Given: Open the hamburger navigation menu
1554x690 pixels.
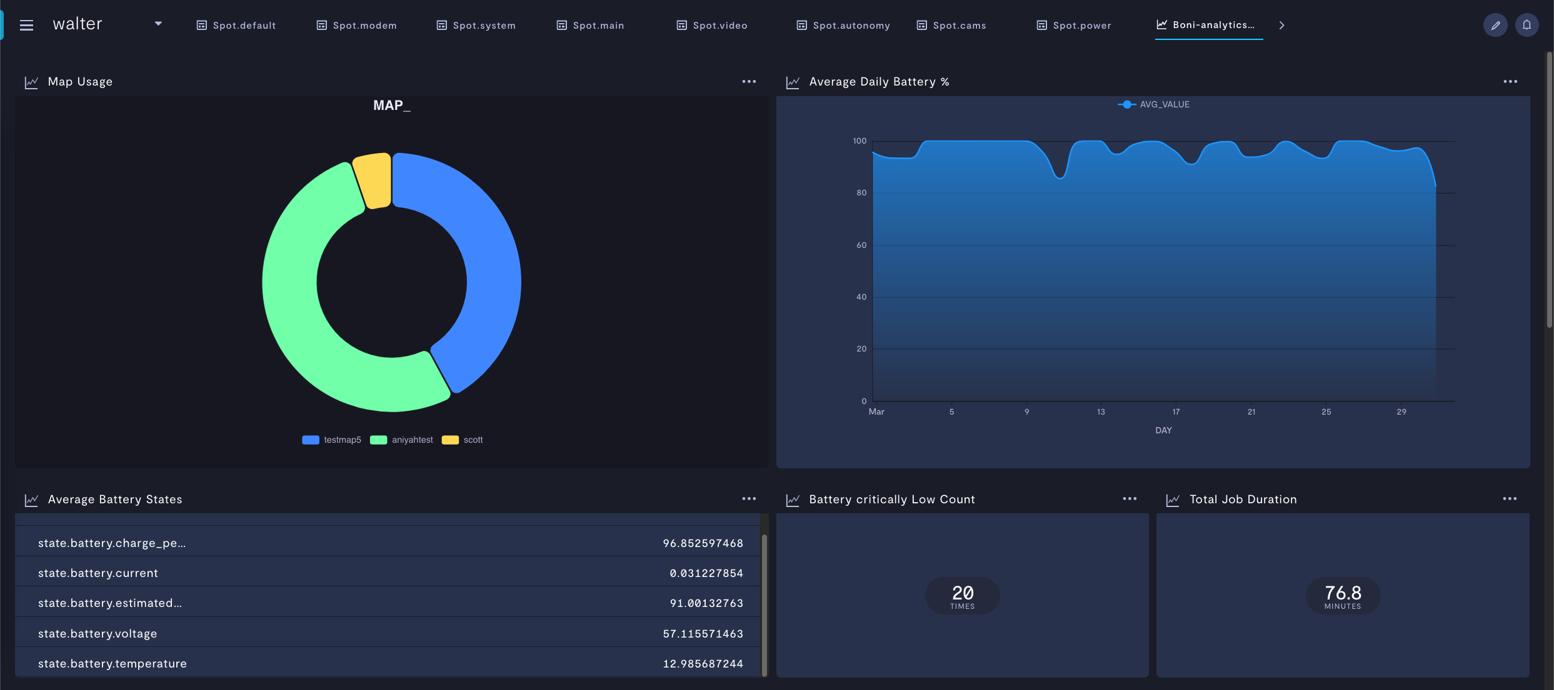Looking at the screenshot, I should pos(26,25).
